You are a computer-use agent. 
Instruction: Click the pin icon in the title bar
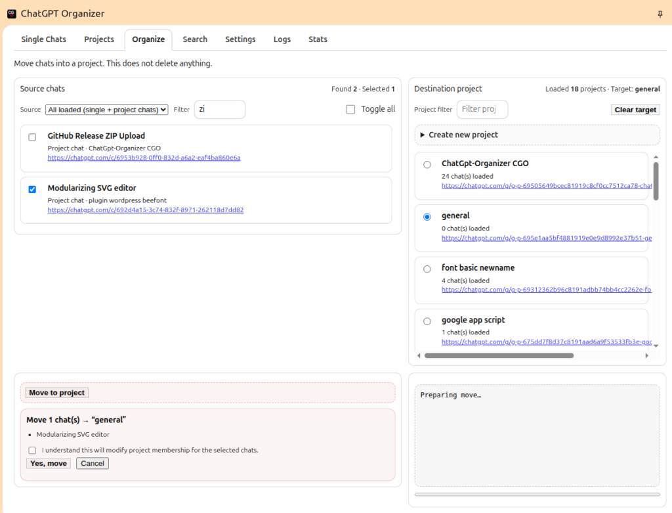(x=660, y=14)
